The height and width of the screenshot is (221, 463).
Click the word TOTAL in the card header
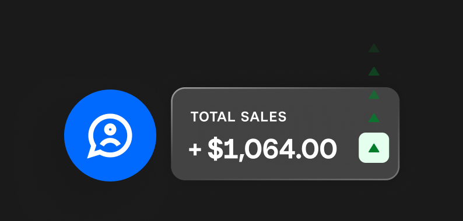pyautogui.click(x=213, y=117)
